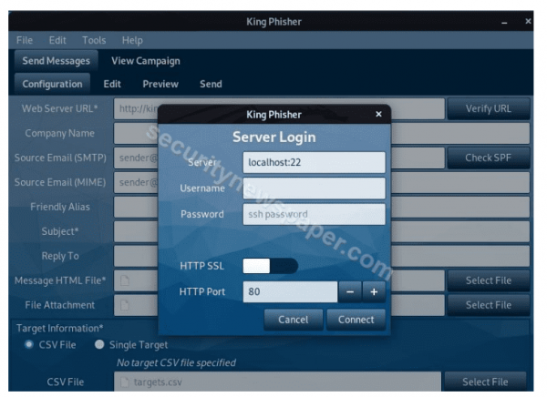Click file icon in File Attachment field

(x=125, y=305)
